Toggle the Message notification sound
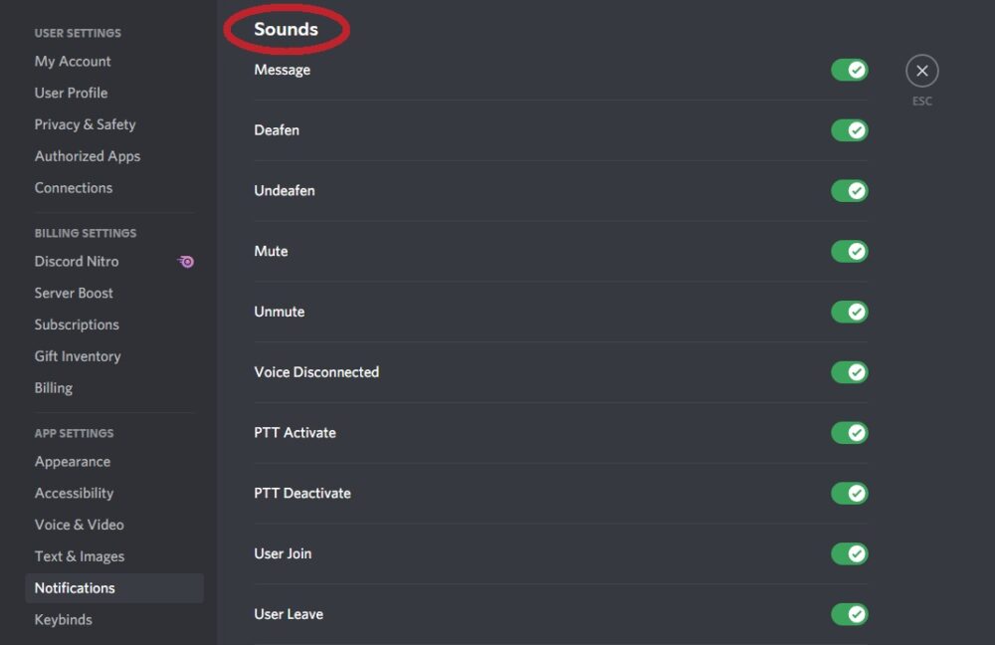995x645 pixels. (x=849, y=70)
